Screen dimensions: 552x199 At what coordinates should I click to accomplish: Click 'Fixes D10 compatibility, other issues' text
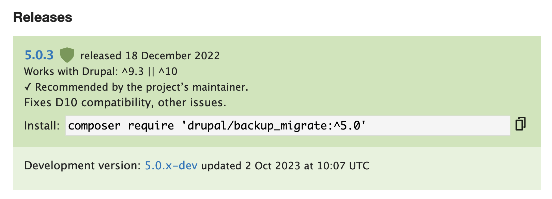[125, 103]
